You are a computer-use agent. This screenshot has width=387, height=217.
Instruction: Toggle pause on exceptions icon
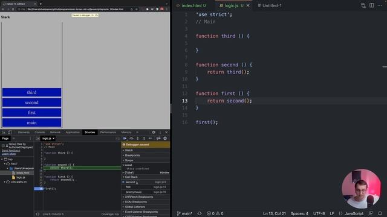[x=165, y=139]
